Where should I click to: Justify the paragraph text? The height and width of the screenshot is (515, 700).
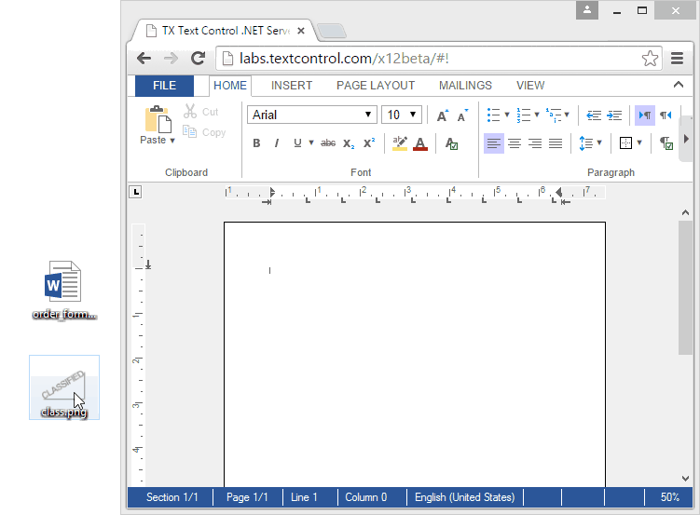556,143
